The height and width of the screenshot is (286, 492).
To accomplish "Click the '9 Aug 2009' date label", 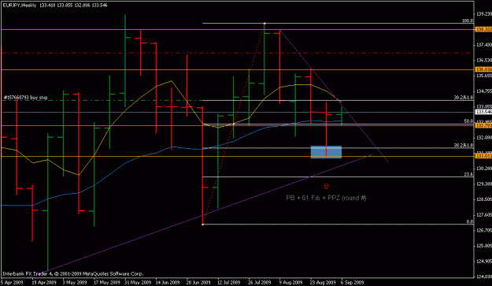I will pos(290,282).
